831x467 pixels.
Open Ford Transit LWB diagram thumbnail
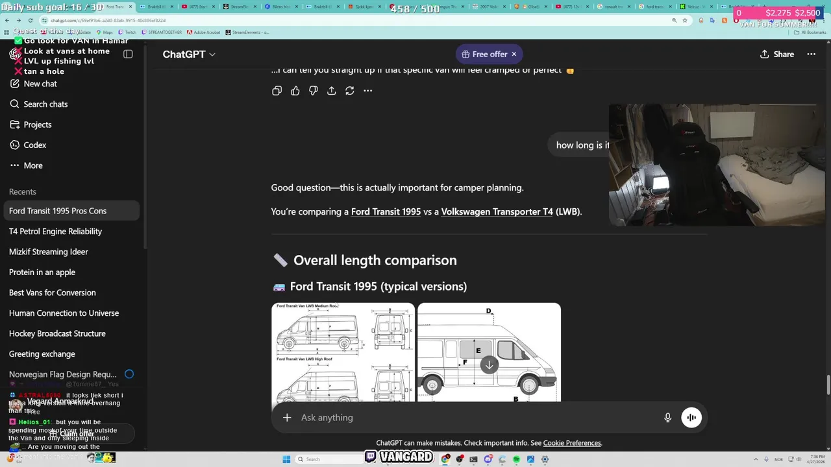point(343,352)
